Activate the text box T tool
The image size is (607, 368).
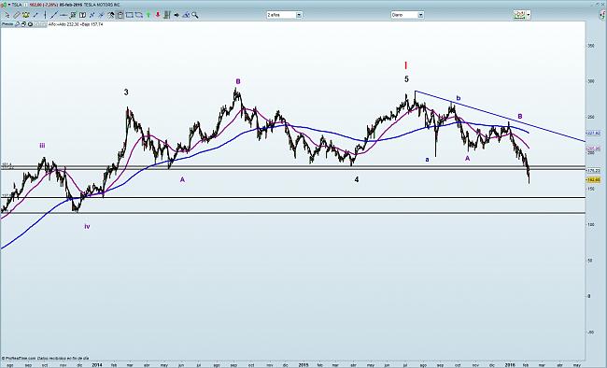click(82, 15)
